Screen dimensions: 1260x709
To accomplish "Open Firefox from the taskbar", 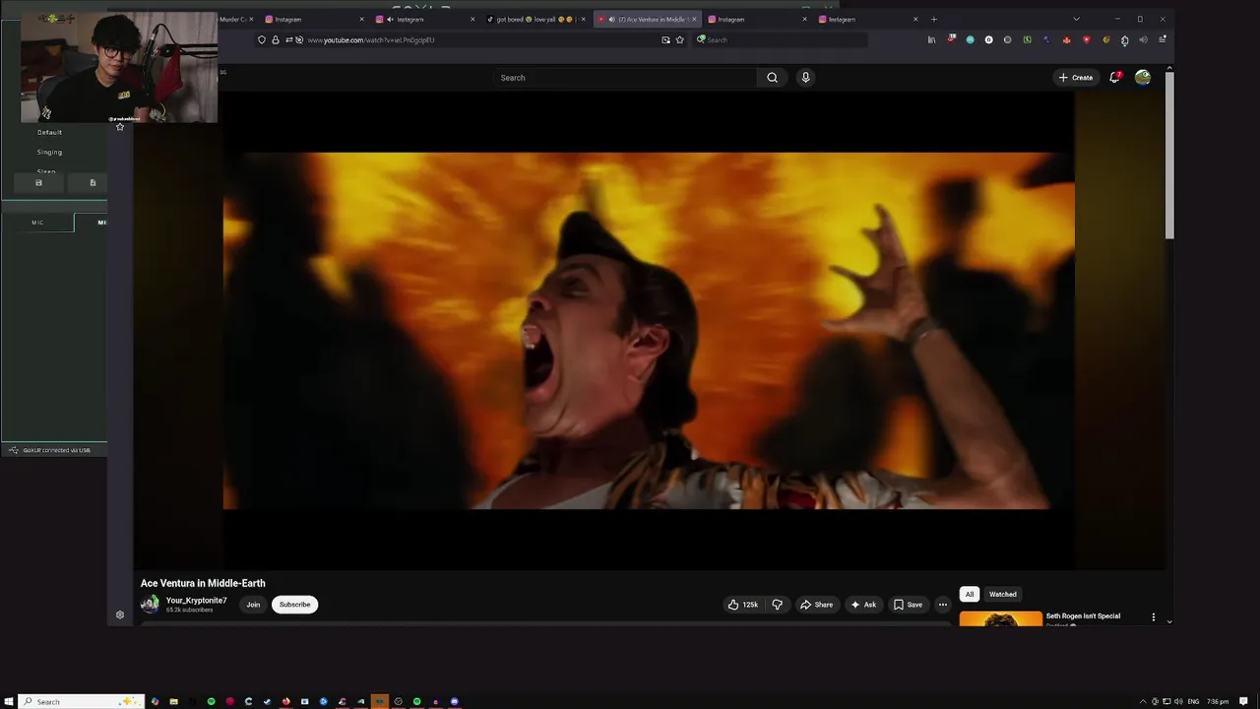I will (285, 701).
